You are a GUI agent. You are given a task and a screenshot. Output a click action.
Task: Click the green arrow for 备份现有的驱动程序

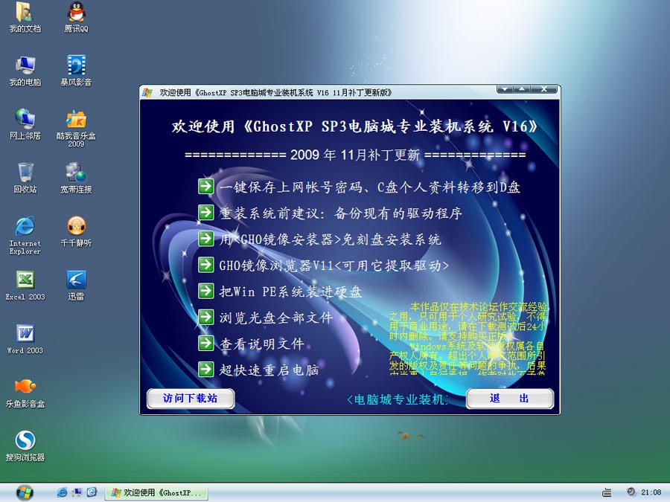tap(205, 212)
